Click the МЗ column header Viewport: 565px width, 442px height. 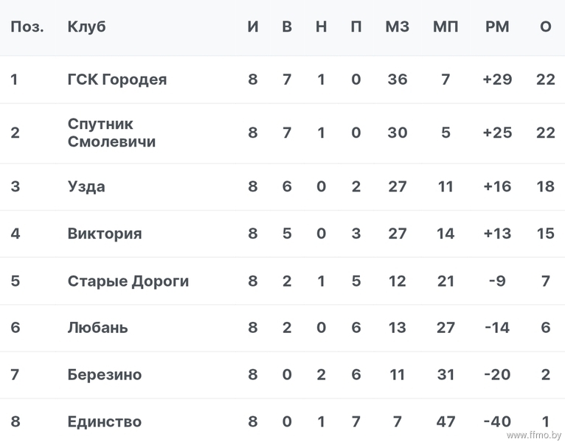coord(397,27)
